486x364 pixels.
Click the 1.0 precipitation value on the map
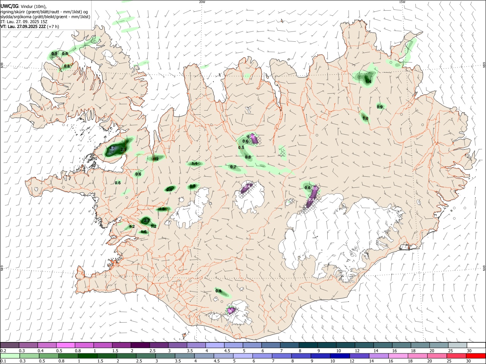pos(366,119)
